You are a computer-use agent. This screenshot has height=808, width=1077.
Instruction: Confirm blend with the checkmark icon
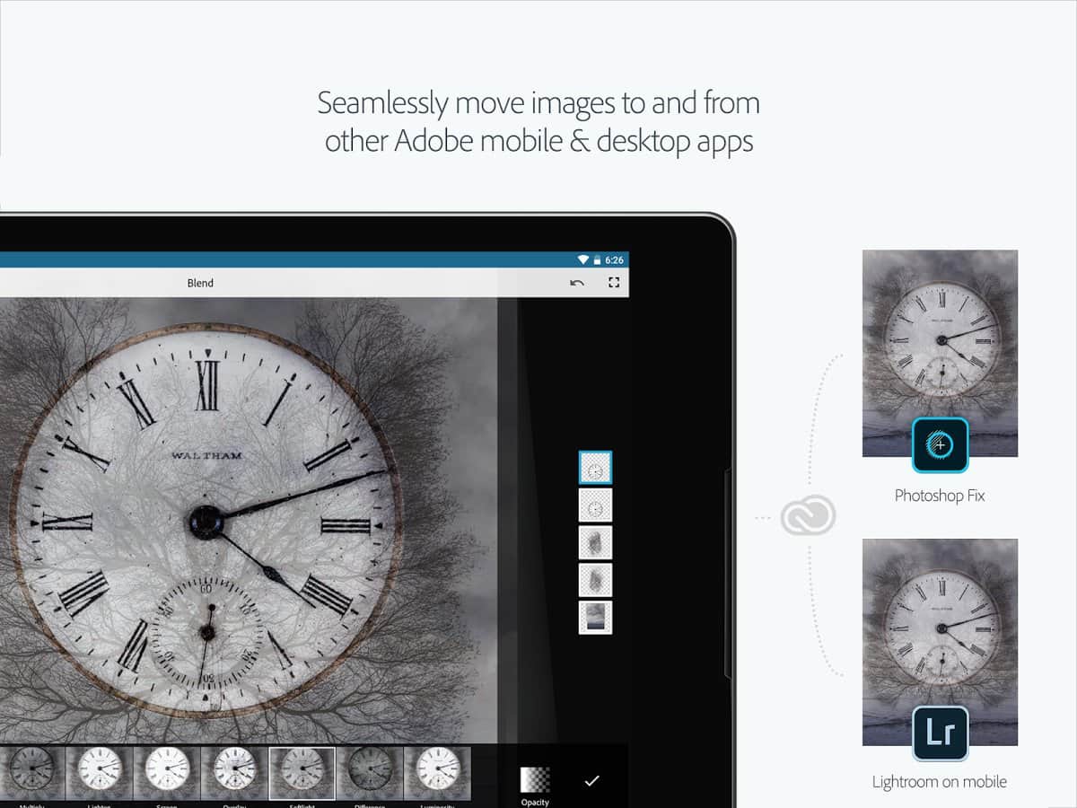pos(591,780)
